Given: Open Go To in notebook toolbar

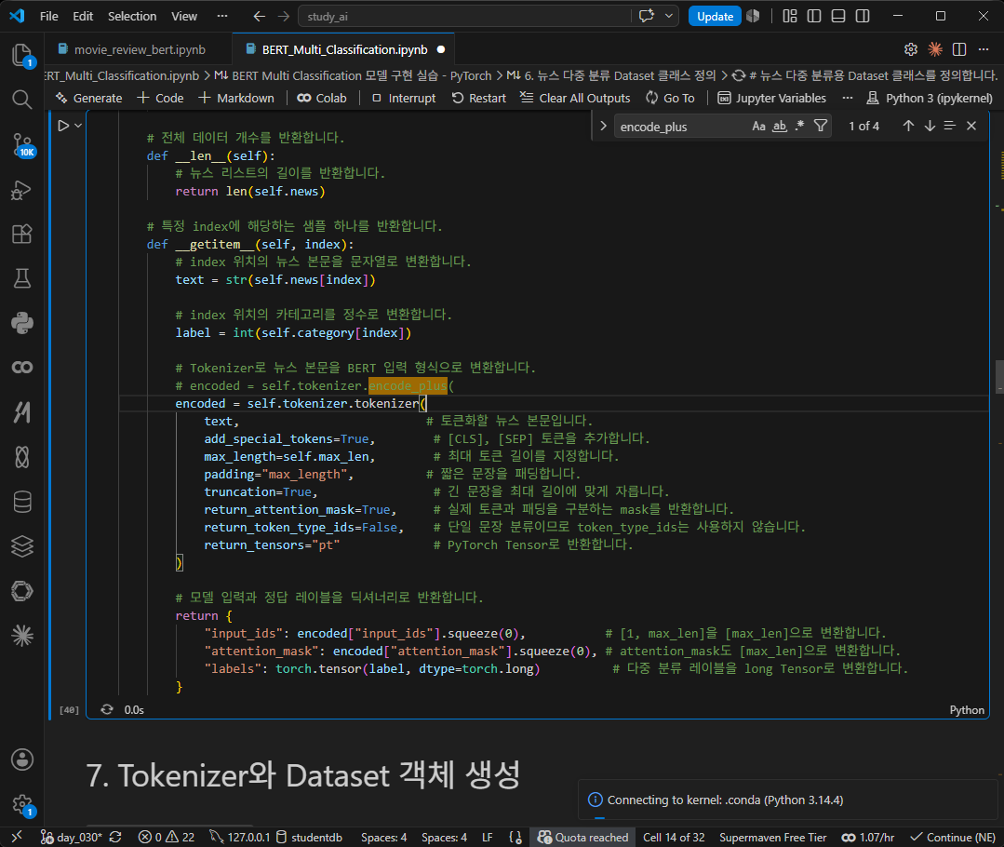Looking at the screenshot, I should coord(670,98).
